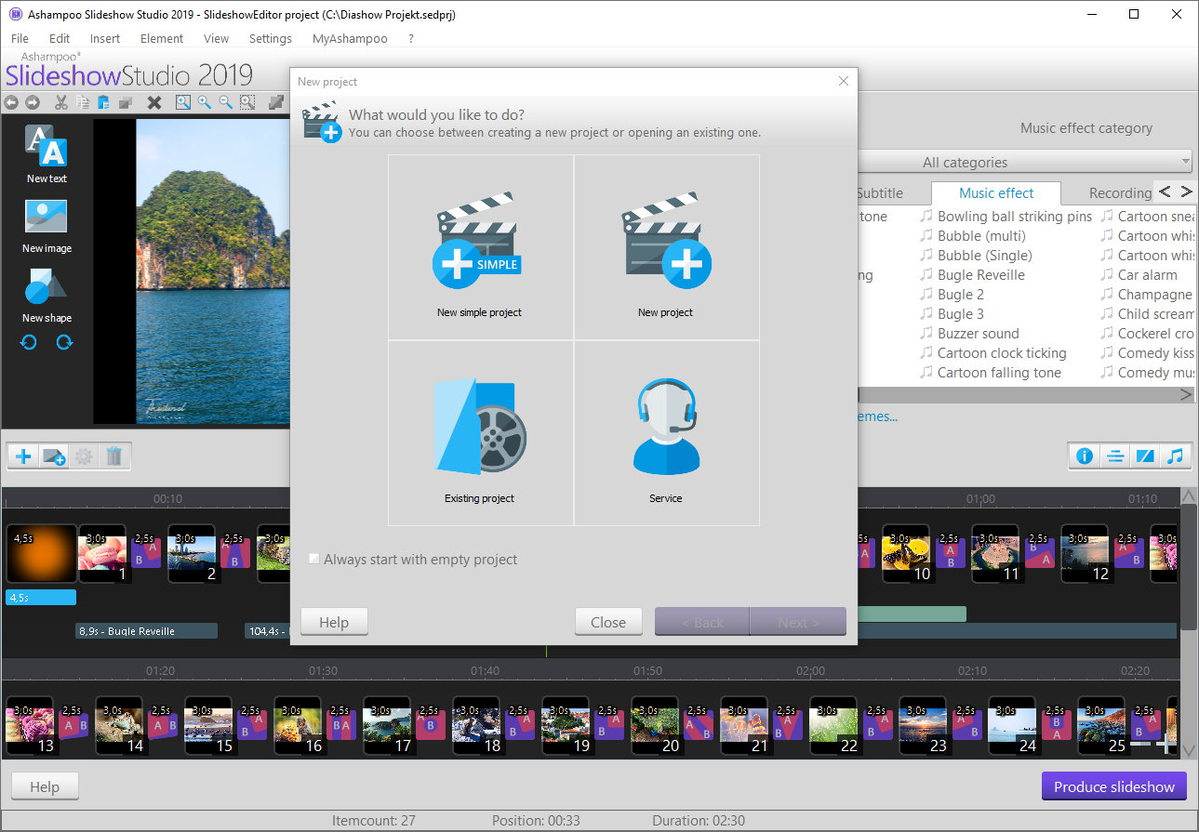The image size is (1199, 832).
Task: Click transition between slides 13 and 14
Action: coord(73,725)
